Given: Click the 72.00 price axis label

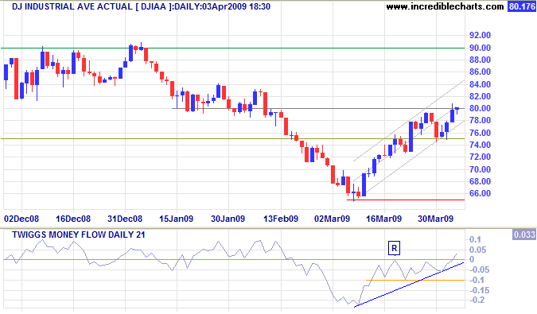Looking at the screenshot, I should 481,157.
